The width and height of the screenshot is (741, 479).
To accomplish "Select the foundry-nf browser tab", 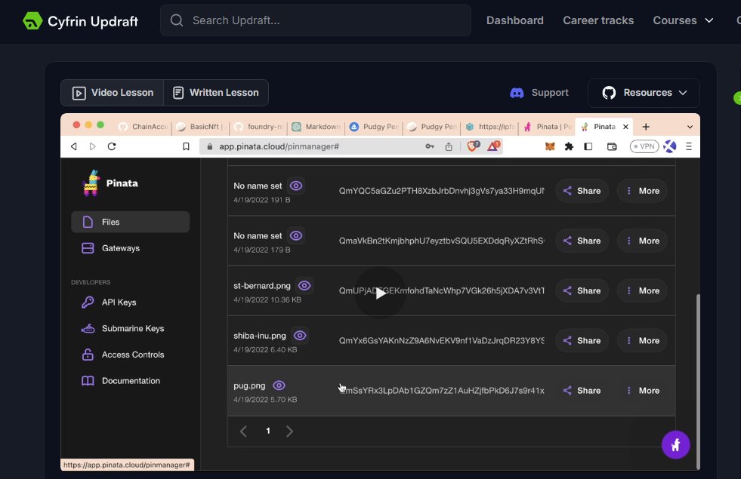I will (x=259, y=127).
